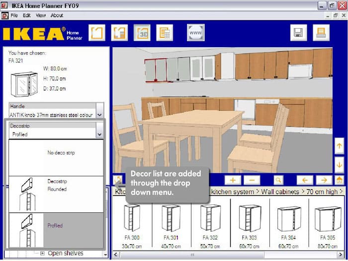Open the Edit menu
The width and height of the screenshot is (348, 261).
(27, 15)
